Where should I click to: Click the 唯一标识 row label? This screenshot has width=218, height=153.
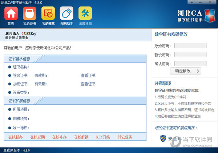click(x=21, y=128)
